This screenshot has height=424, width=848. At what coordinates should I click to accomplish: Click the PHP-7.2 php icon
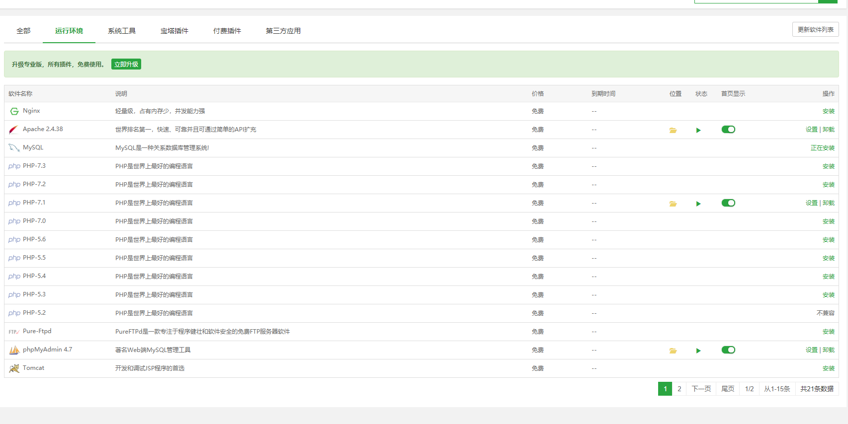[14, 185]
